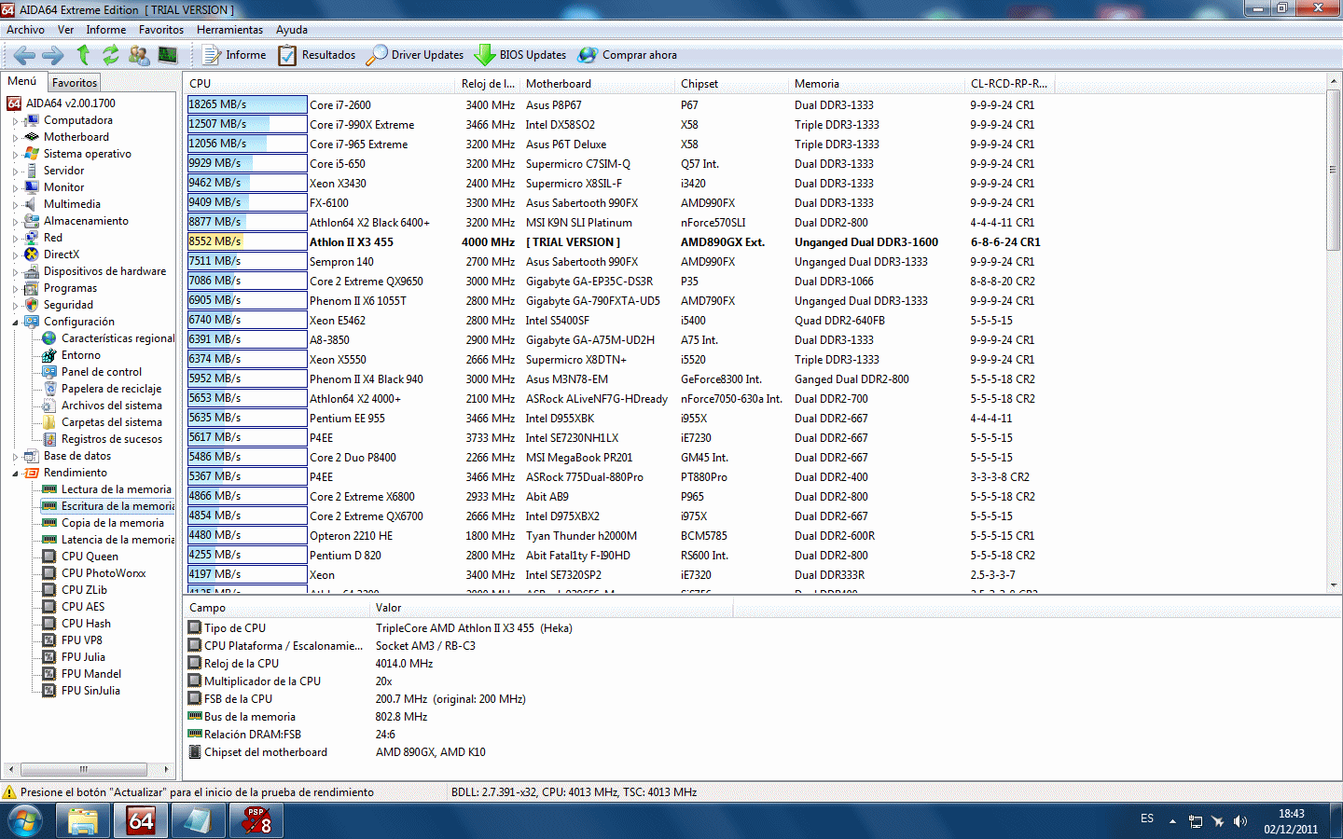Open the Ayuda menu

(x=292, y=30)
